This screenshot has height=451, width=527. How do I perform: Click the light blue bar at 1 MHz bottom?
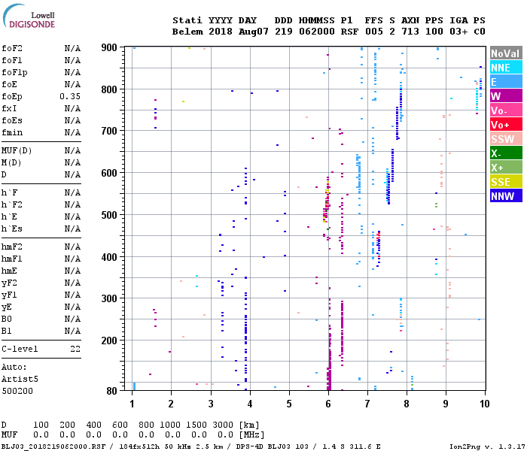coord(134,386)
